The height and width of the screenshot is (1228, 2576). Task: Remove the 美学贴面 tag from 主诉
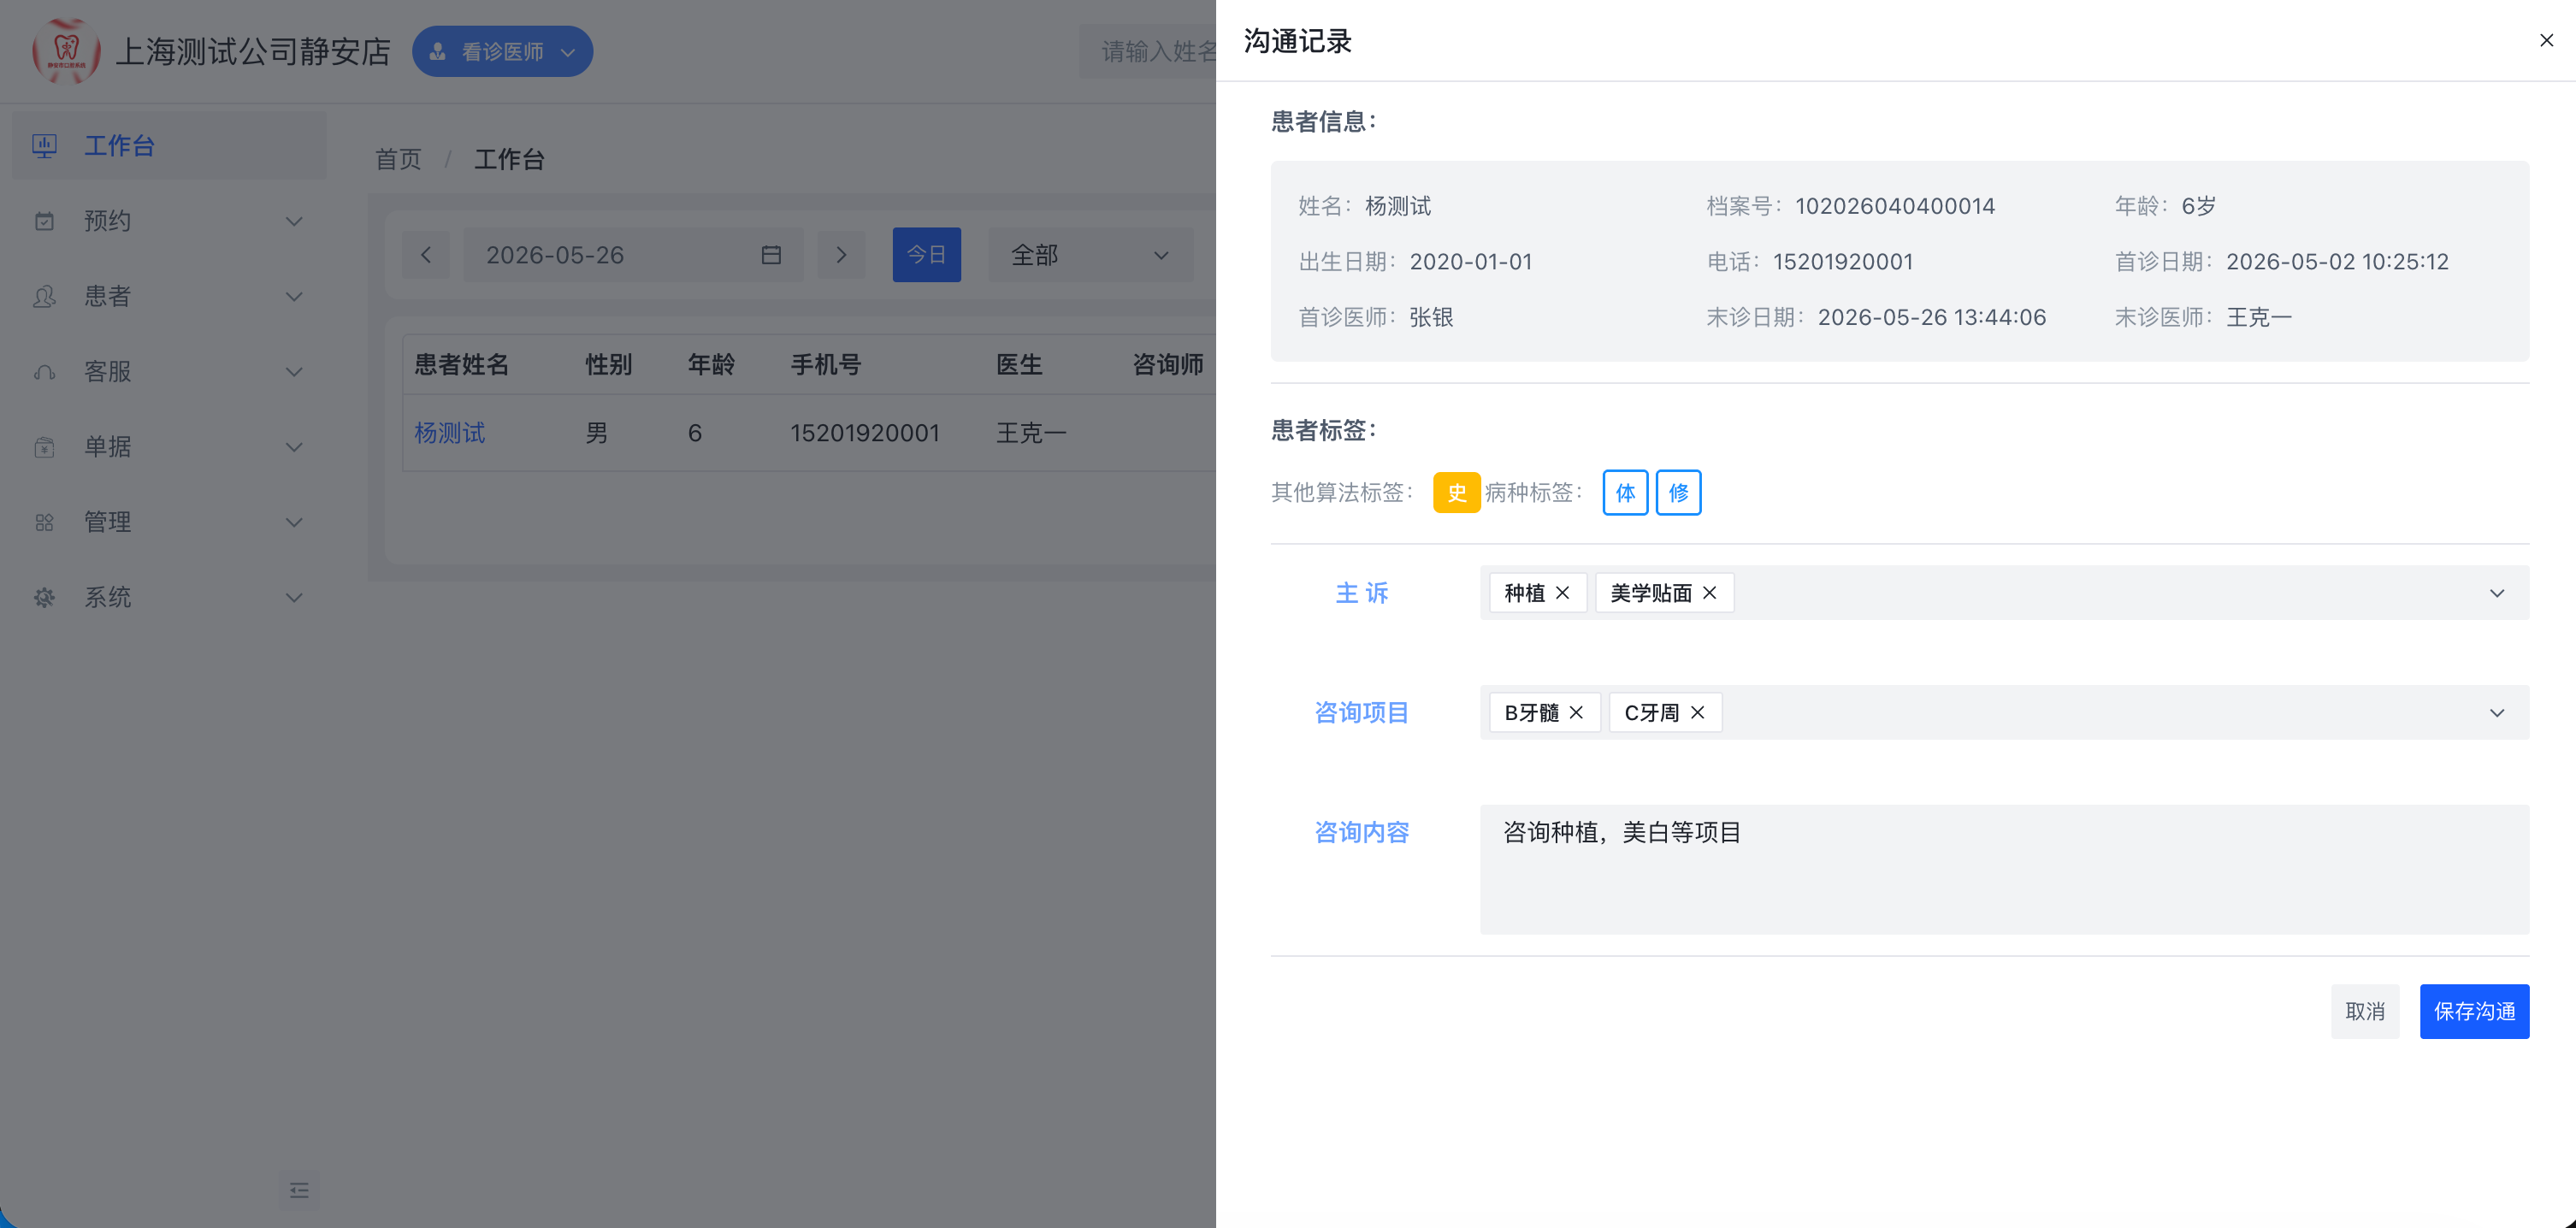pos(1710,593)
